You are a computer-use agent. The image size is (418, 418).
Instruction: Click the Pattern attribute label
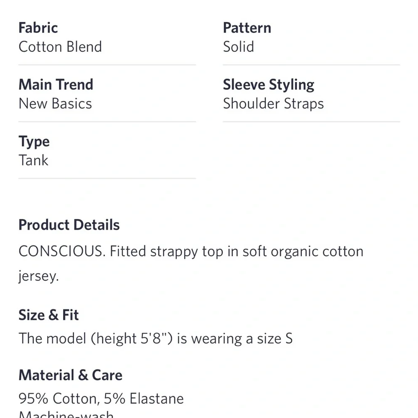coord(247,28)
